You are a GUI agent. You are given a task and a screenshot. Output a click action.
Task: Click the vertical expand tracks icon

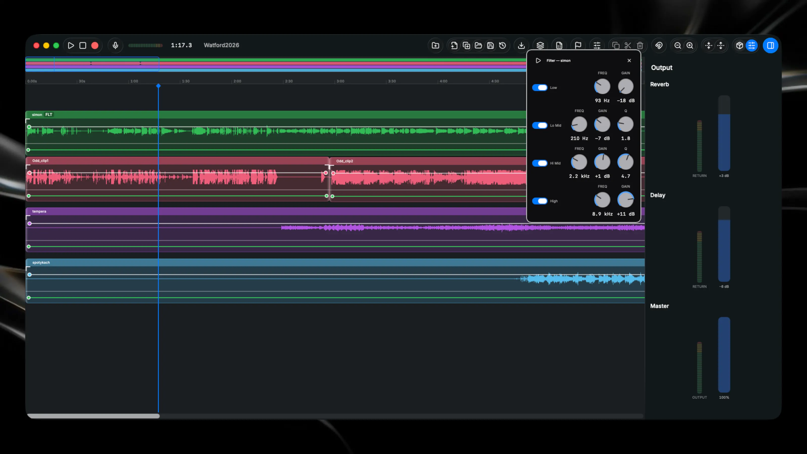(721, 45)
